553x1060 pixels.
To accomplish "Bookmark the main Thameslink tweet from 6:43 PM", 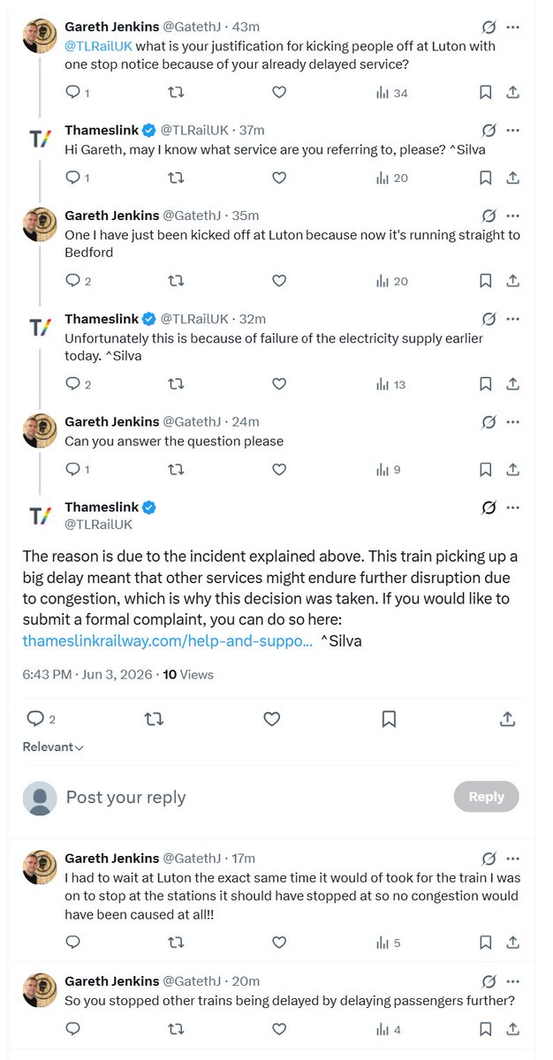I will [x=389, y=719].
